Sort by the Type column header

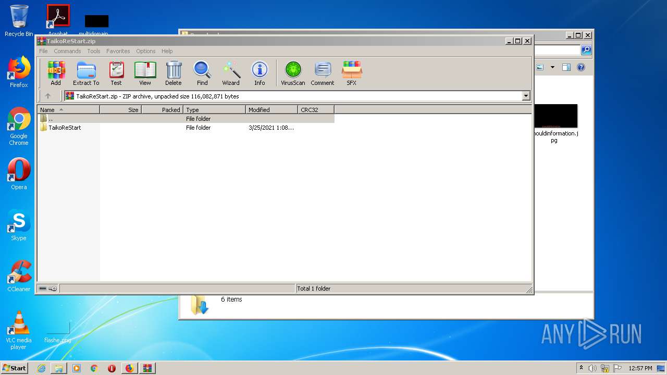click(x=214, y=110)
